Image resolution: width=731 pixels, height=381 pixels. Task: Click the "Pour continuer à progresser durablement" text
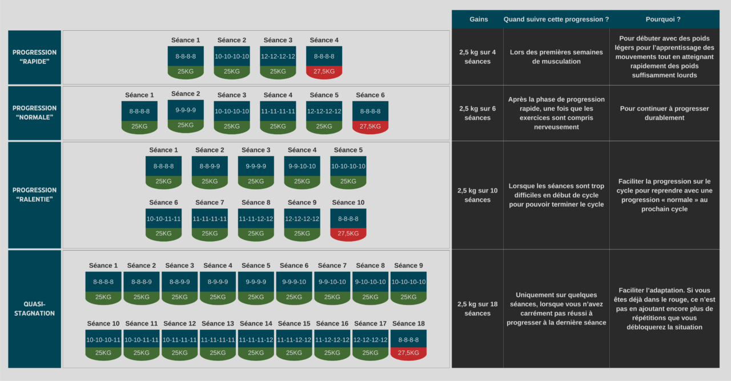point(664,113)
